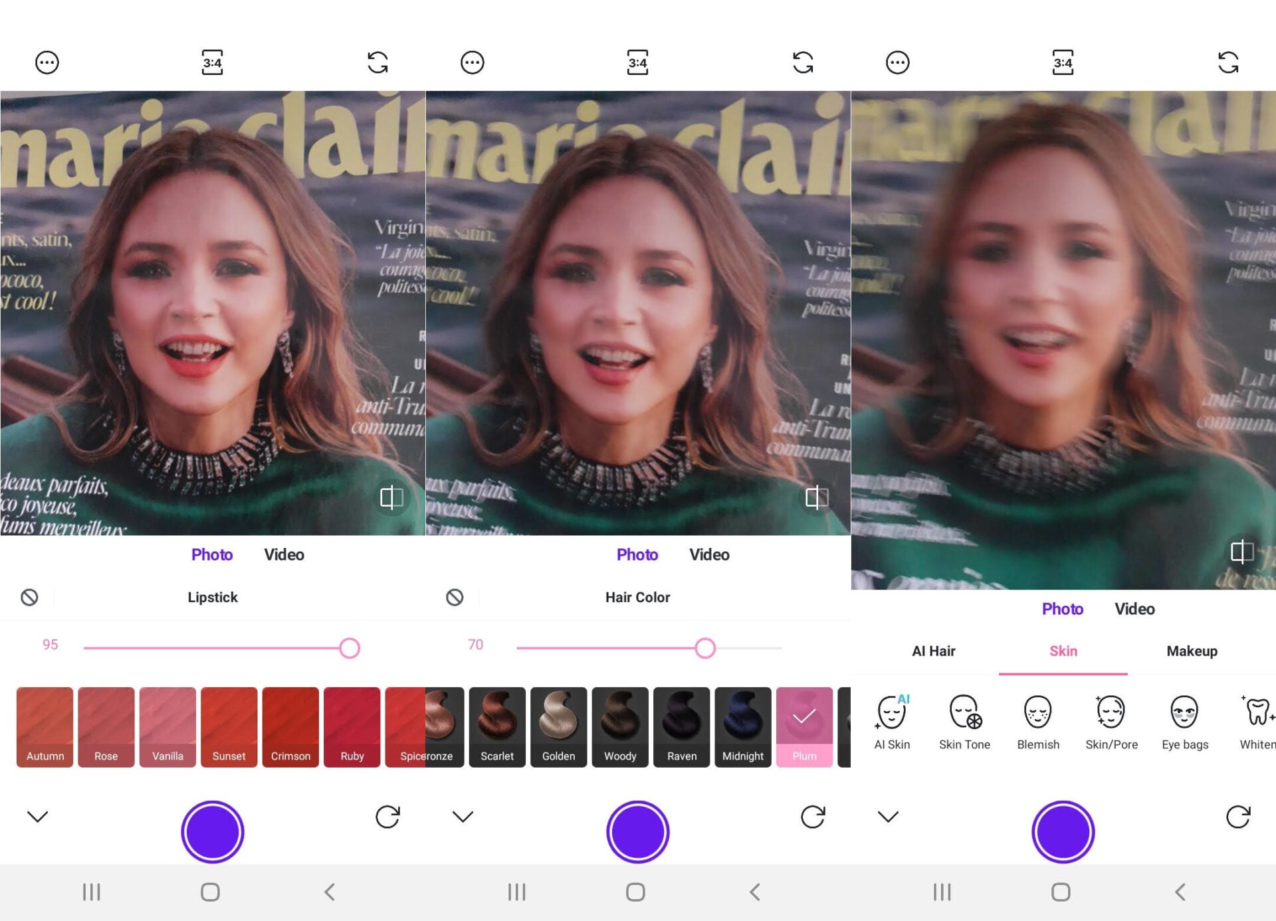Flip camera in Lipstick screen
This screenshot has width=1276, height=921.
tap(377, 62)
